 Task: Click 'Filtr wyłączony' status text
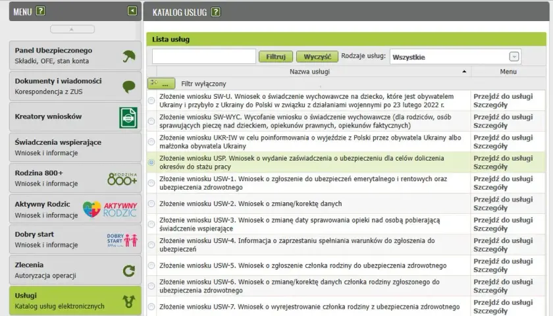[203, 84]
